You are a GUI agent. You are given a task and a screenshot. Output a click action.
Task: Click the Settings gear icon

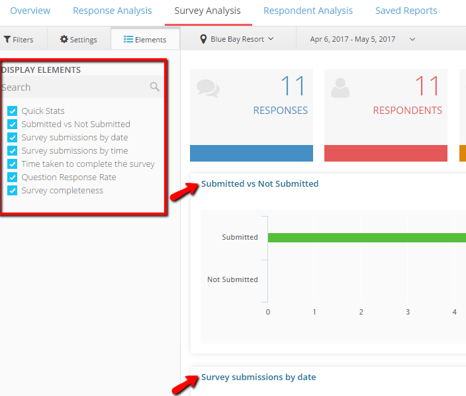64,39
